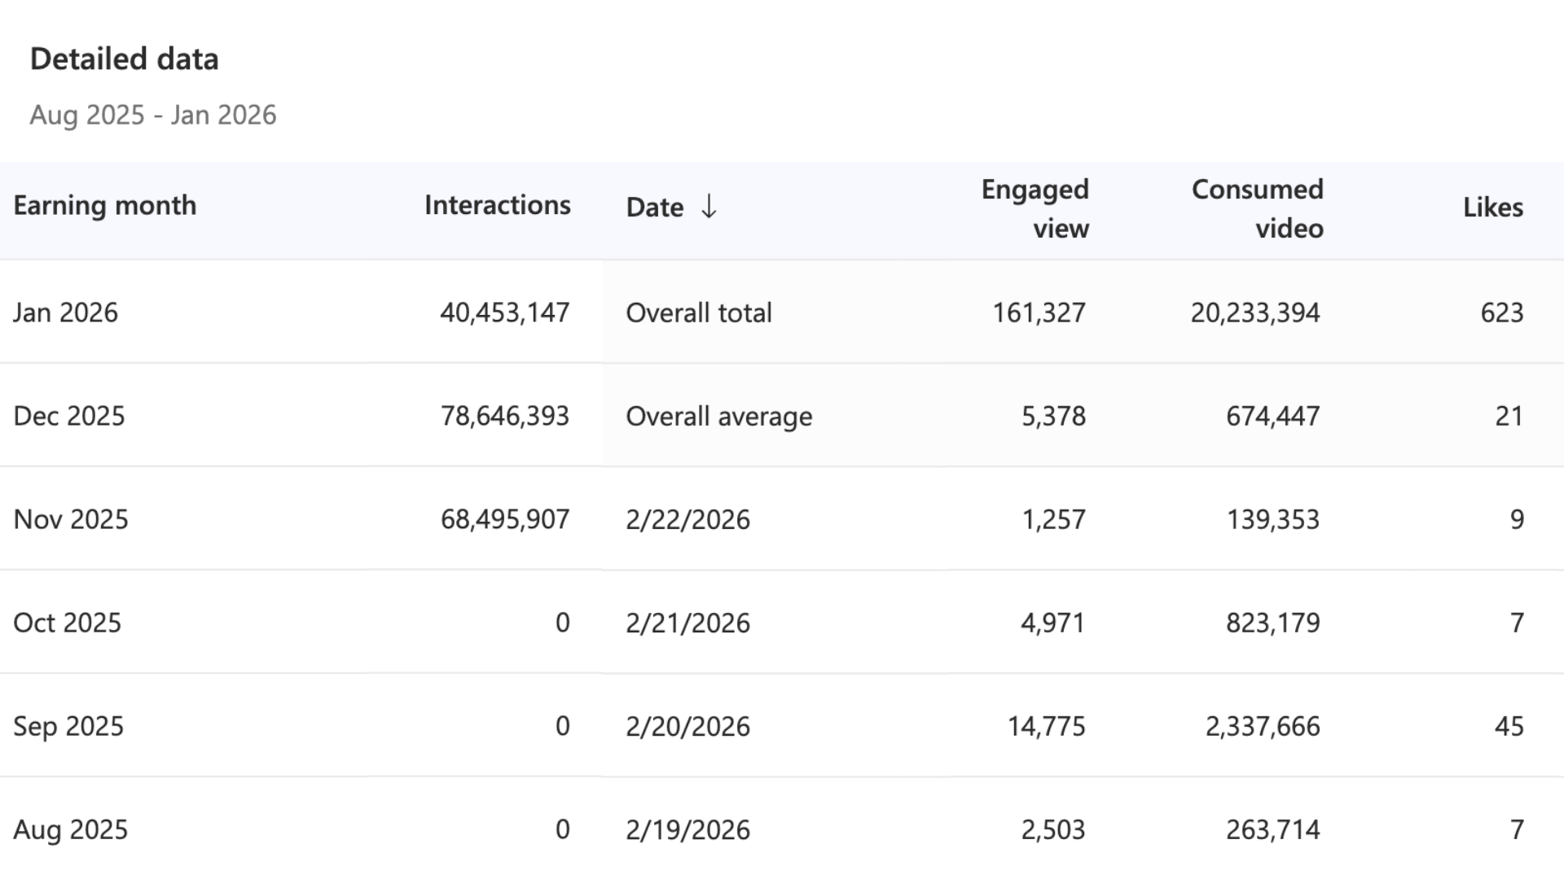
Task: Select the Sep 2025 earning month row
Action: click(68, 726)
